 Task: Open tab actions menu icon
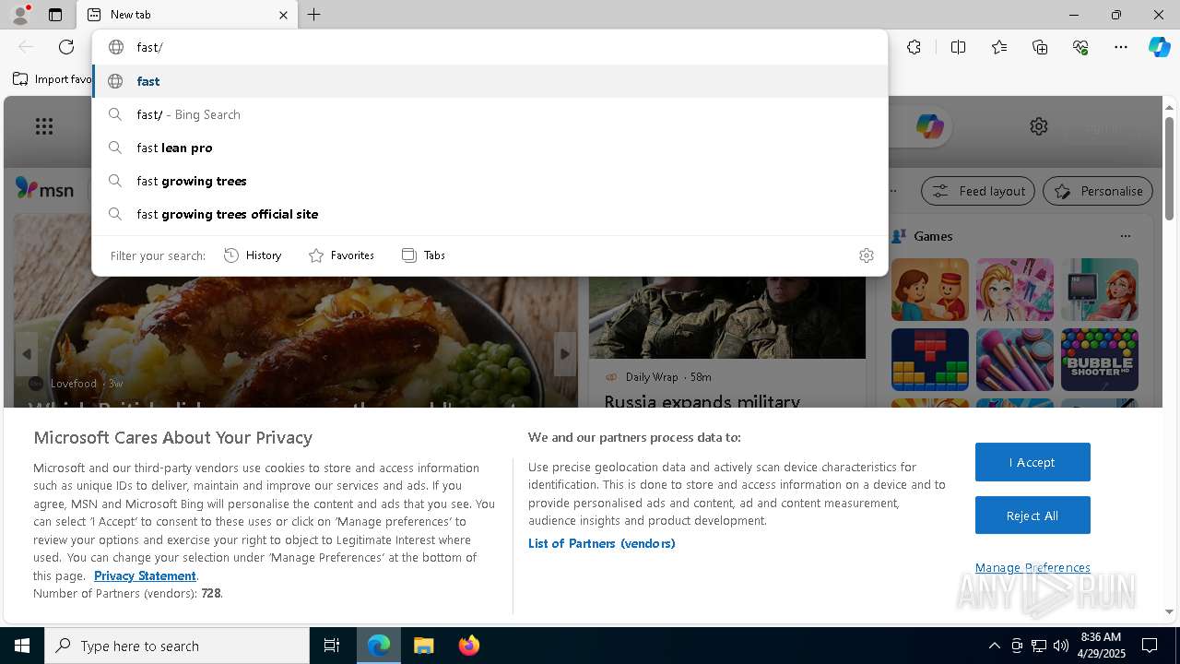tap(55, 15)
